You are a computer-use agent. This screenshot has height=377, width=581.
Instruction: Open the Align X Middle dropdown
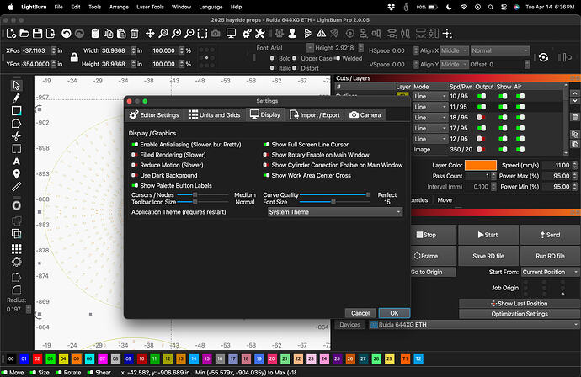455,50
